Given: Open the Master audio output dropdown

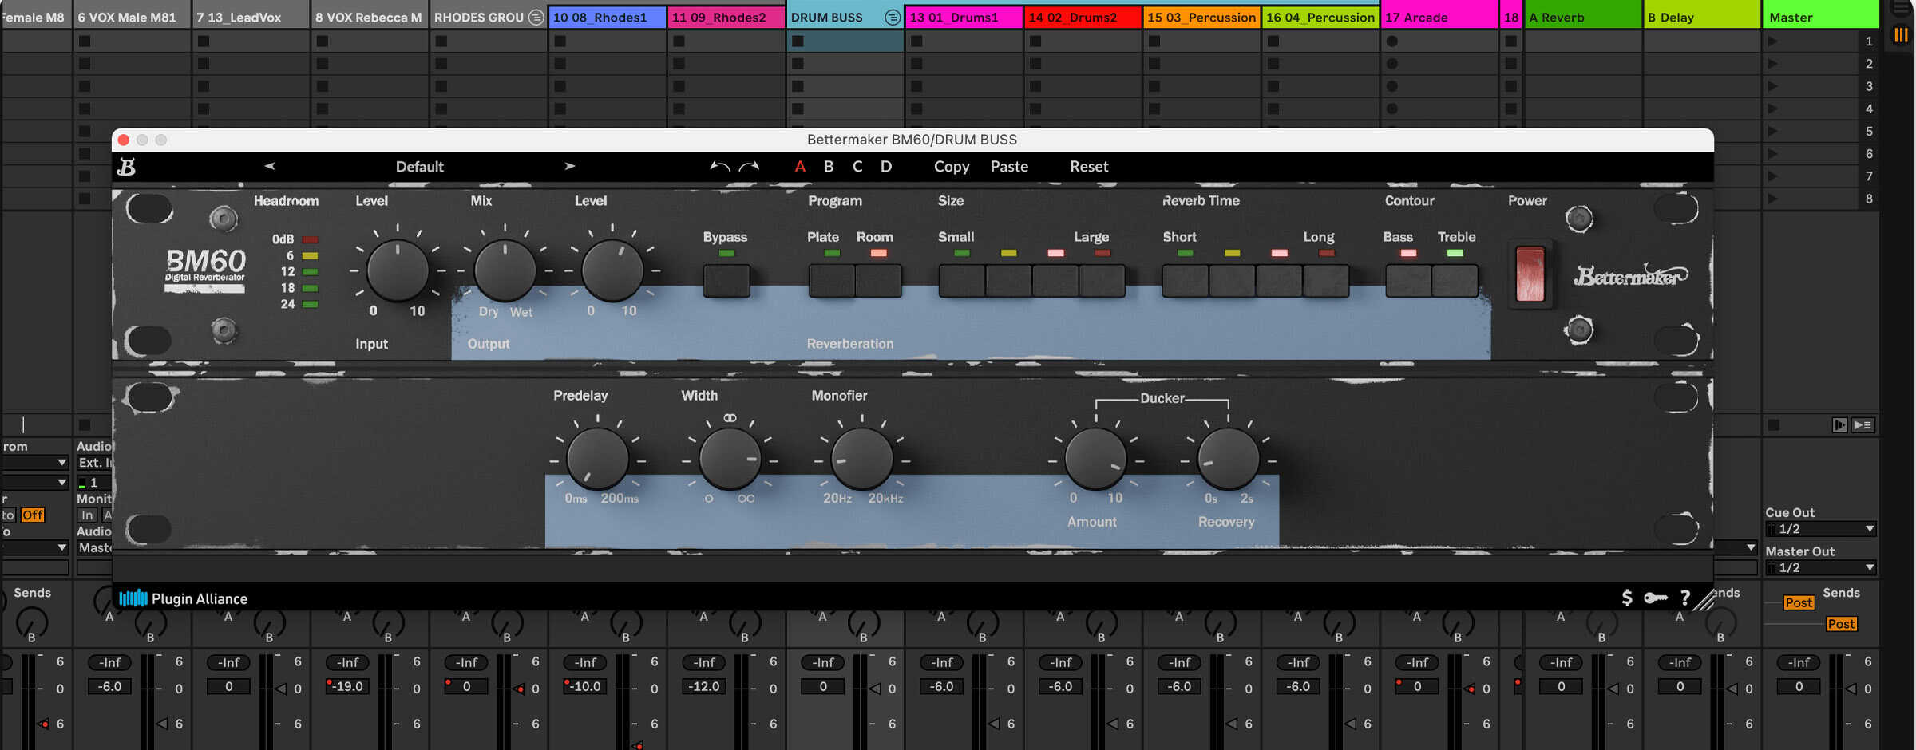Looking at the screenshot, I should (x=94, y=547).
